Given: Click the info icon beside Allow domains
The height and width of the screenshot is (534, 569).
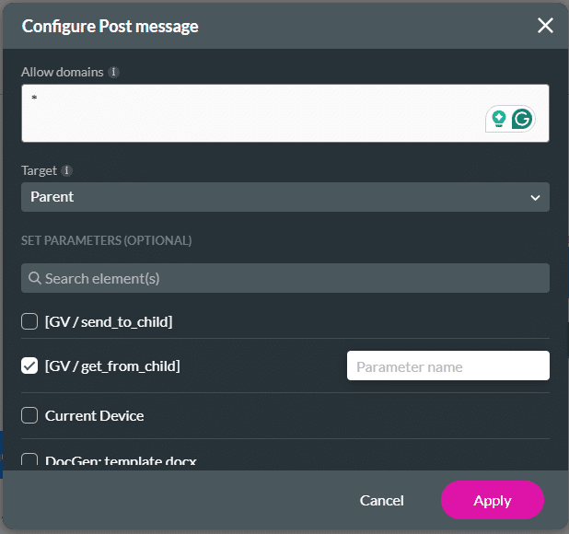Looking at the screenshot, I should tap(113, 72).
